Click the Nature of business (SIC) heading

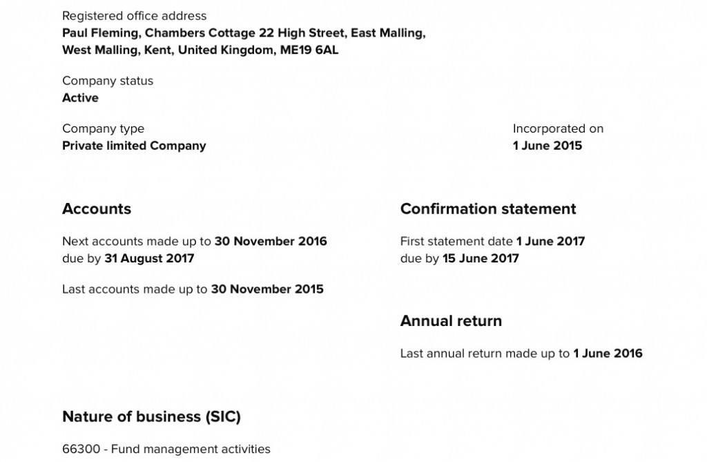(x=151, y=416)
